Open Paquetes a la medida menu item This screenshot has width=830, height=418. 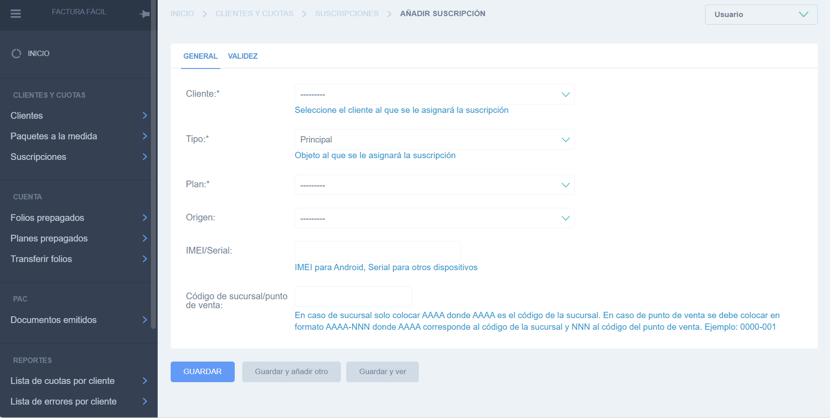coord(54,136)
